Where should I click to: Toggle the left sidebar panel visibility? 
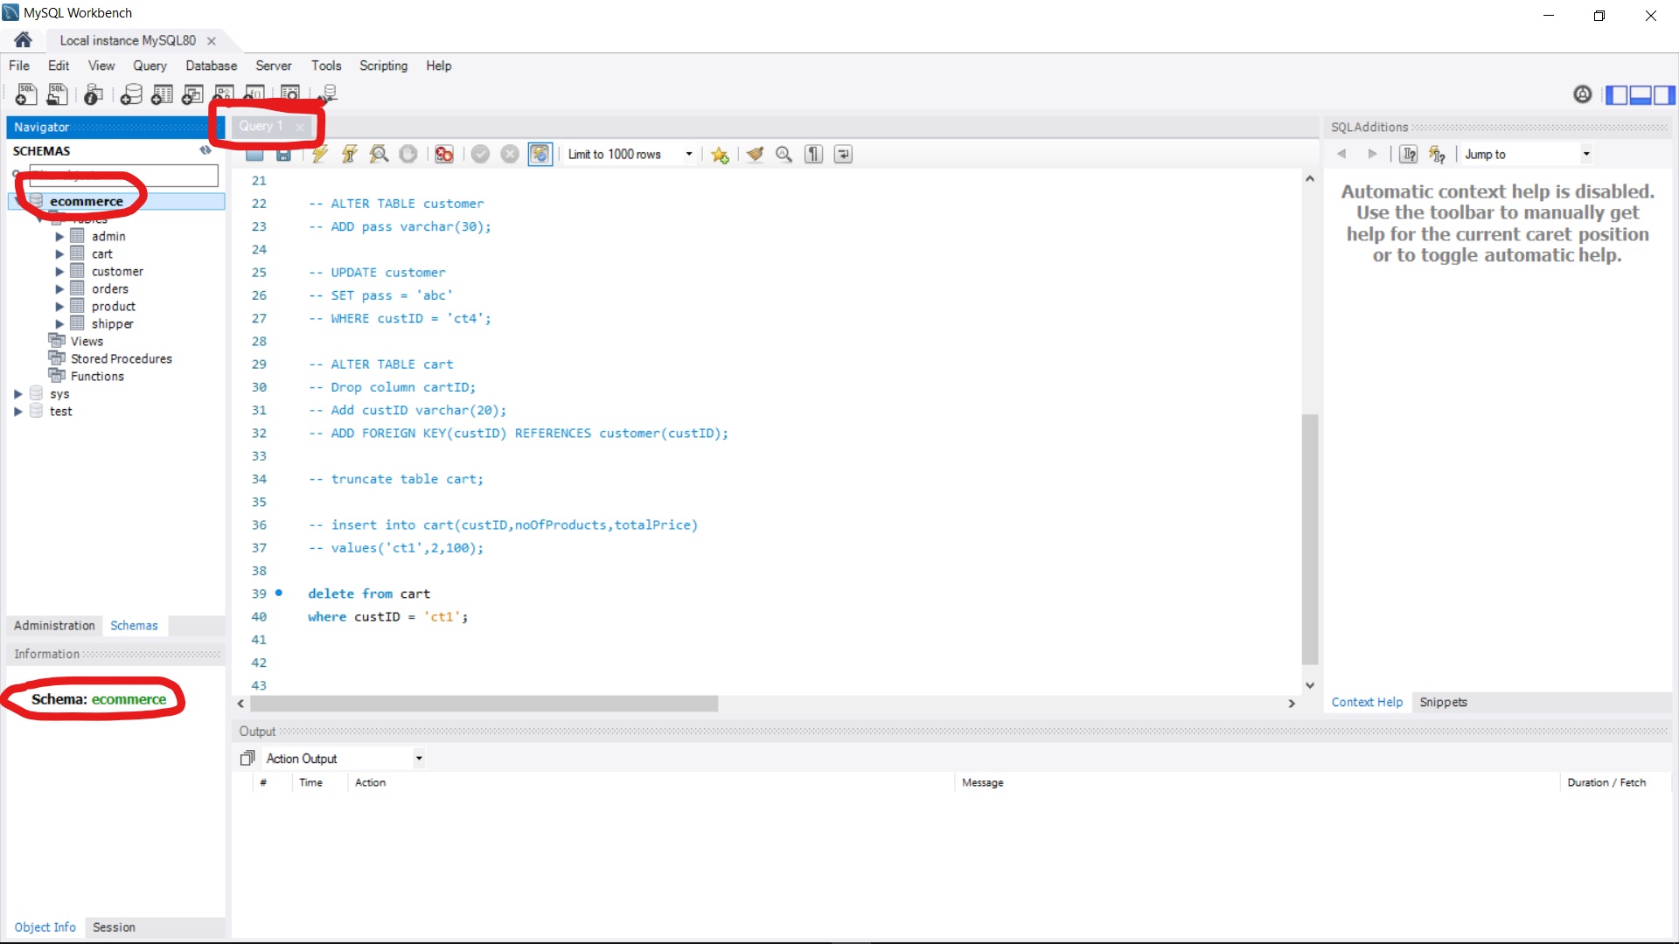tap(1617, 94)
